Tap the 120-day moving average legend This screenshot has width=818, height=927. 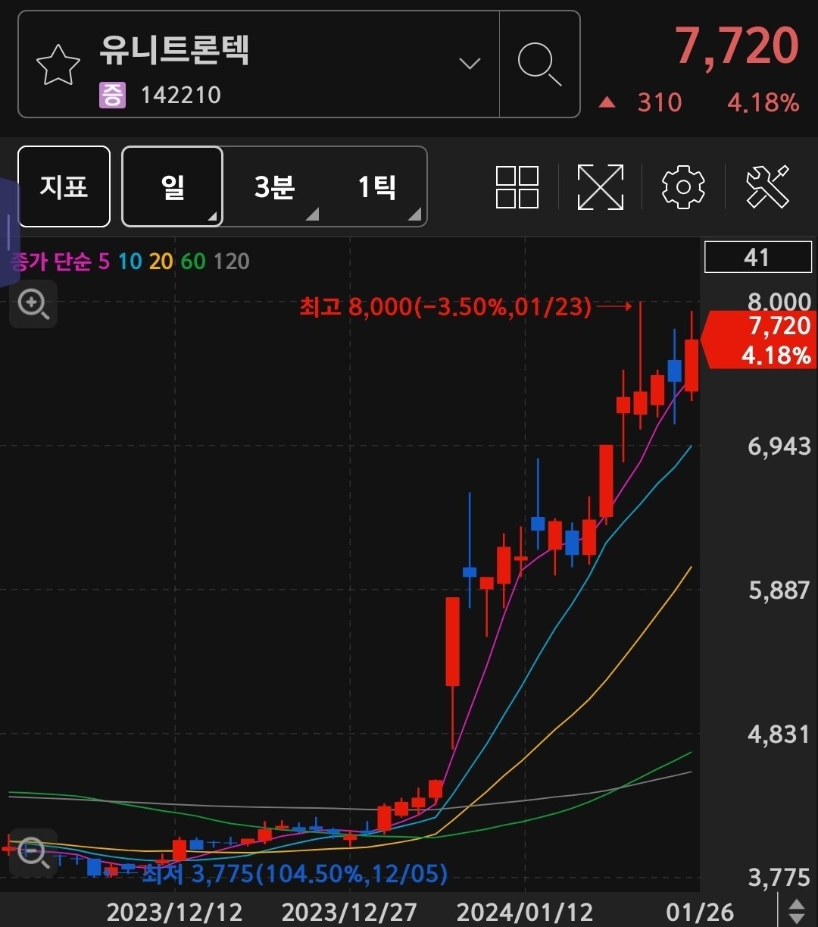click(232, 262)
